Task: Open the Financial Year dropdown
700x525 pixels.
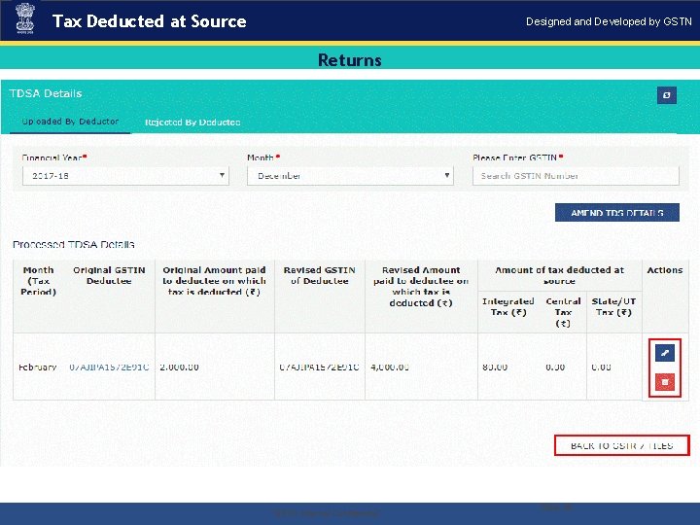Action: 125,175
